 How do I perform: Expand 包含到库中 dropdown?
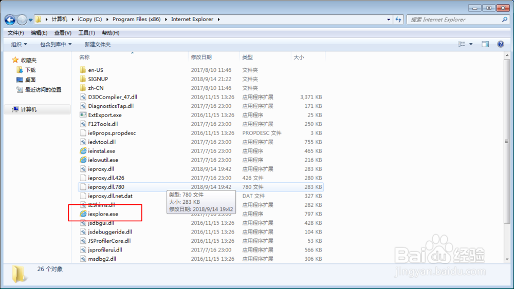point(56,44)
